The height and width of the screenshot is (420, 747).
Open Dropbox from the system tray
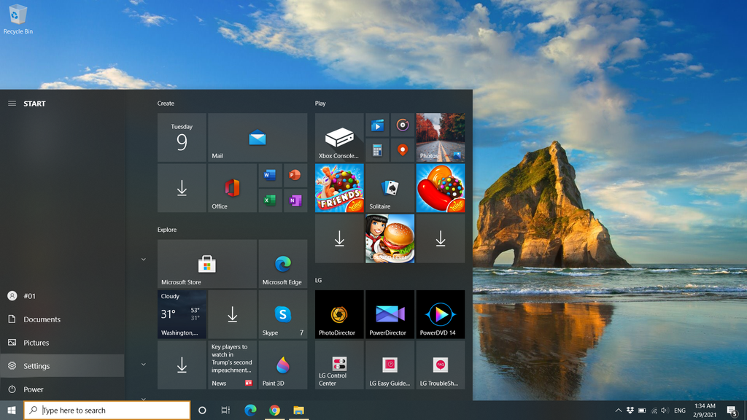[629, 411]
